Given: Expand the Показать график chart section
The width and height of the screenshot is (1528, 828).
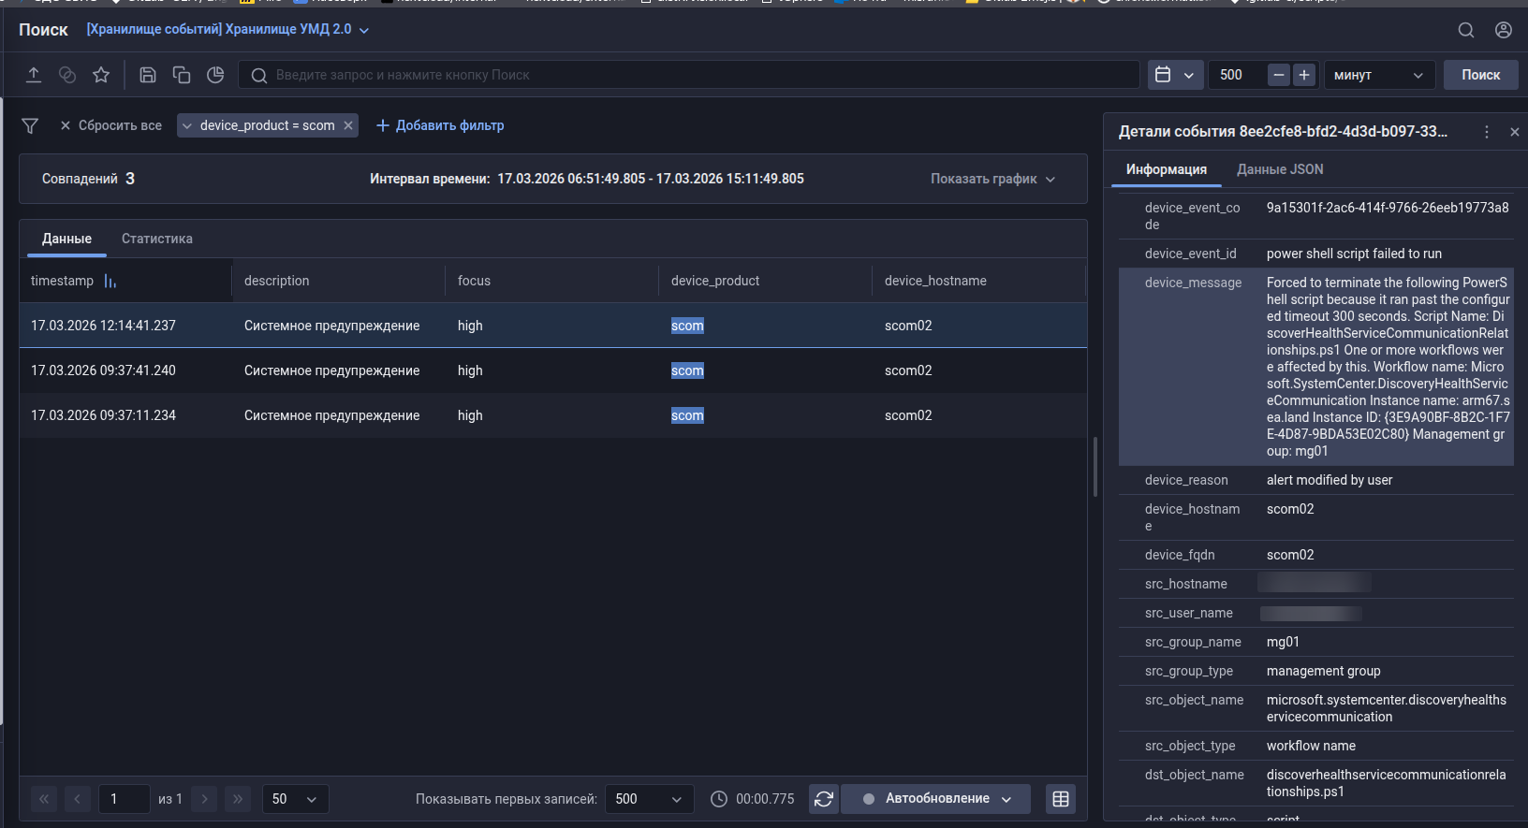Looking at the screenshot, I should click(x=992, y=179).
